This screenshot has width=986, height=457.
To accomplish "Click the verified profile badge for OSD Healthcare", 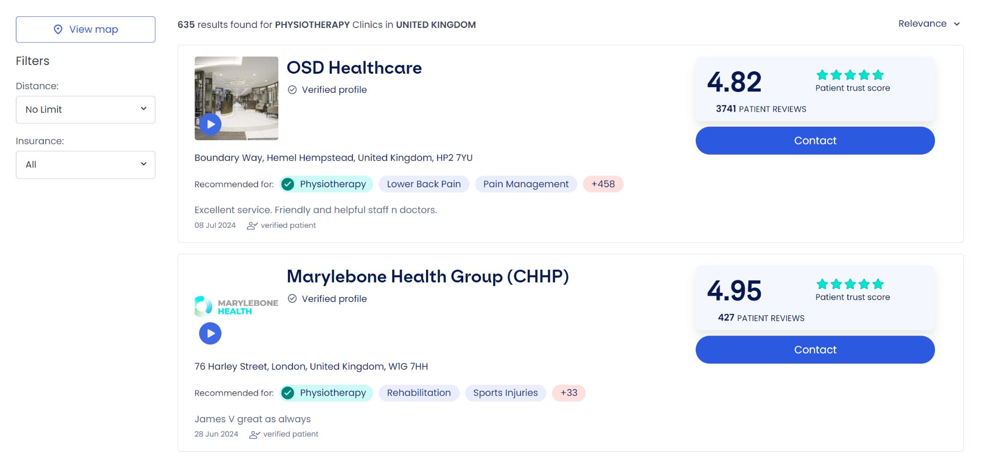I will coord(293,90).
